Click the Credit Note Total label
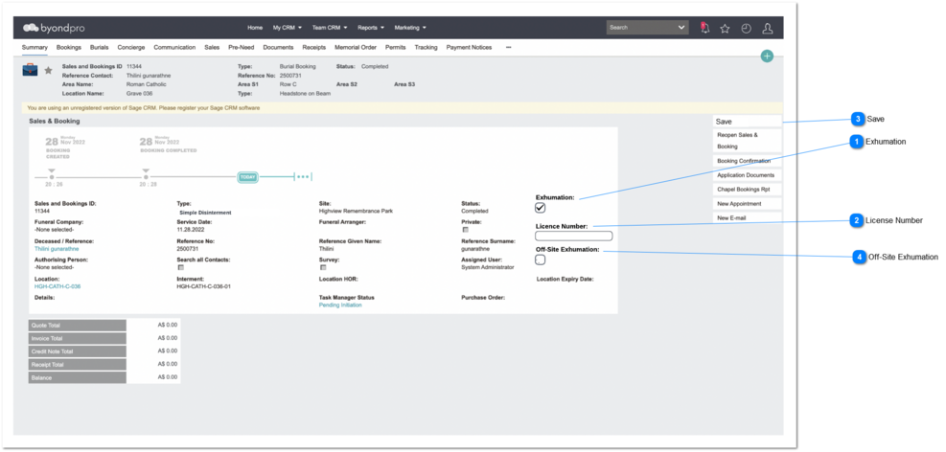This screenshot has width=946, height=452. click(78, 351)
